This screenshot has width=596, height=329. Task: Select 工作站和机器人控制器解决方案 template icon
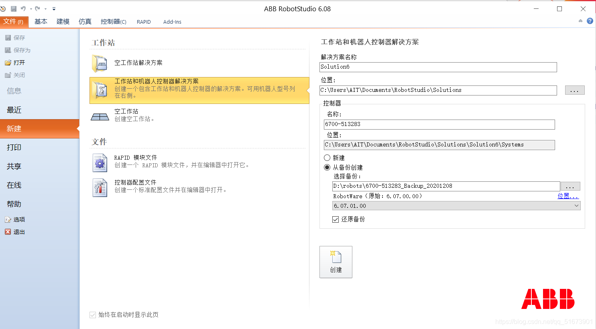point(100,90)
